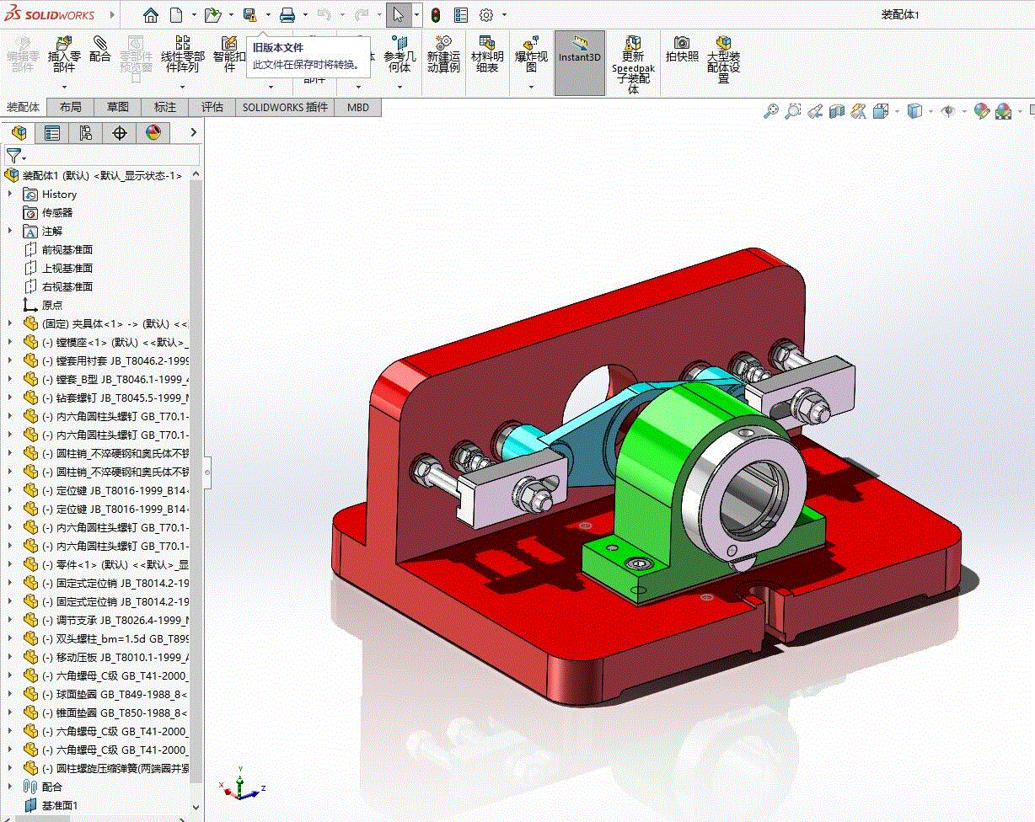Open dropdown arrow beside Options gear

[x=504, y=15]
